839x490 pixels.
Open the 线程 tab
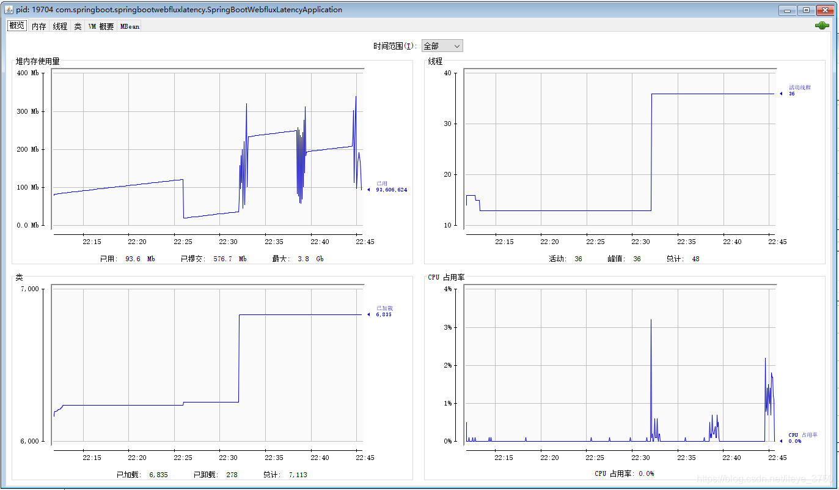point(60,26)
